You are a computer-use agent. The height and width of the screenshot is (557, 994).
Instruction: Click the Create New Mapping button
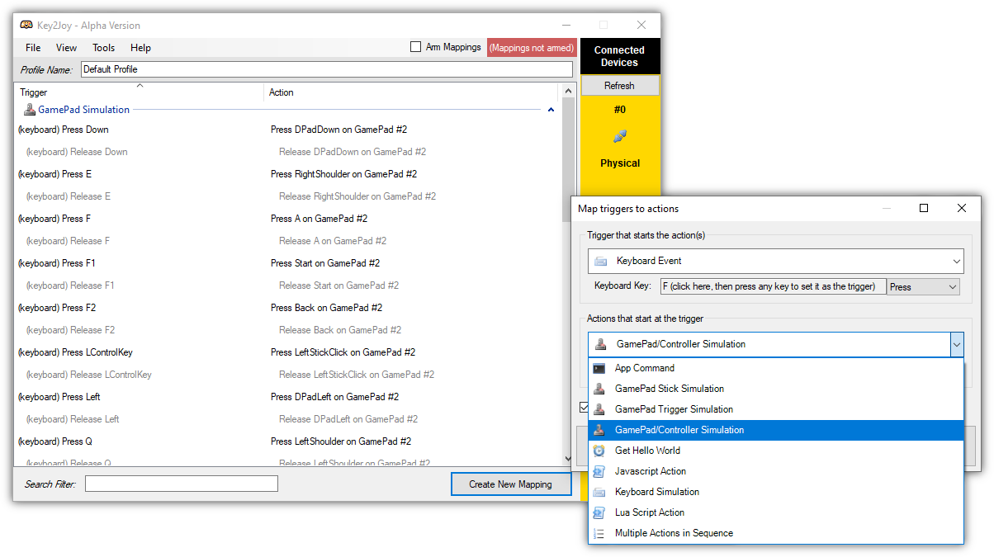510,484
